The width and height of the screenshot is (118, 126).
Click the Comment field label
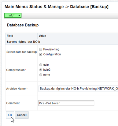click(13, 103)
